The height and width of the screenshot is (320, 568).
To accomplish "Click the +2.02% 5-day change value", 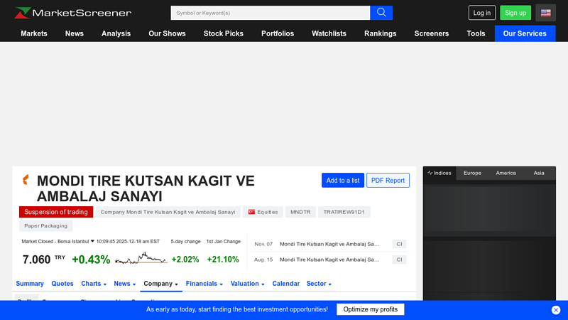I will 185,260.
